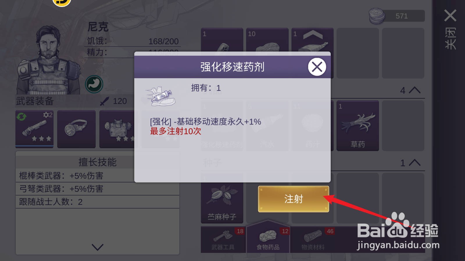Tap the syringe potion item icon
465x261 pixels.
(160, 96)
